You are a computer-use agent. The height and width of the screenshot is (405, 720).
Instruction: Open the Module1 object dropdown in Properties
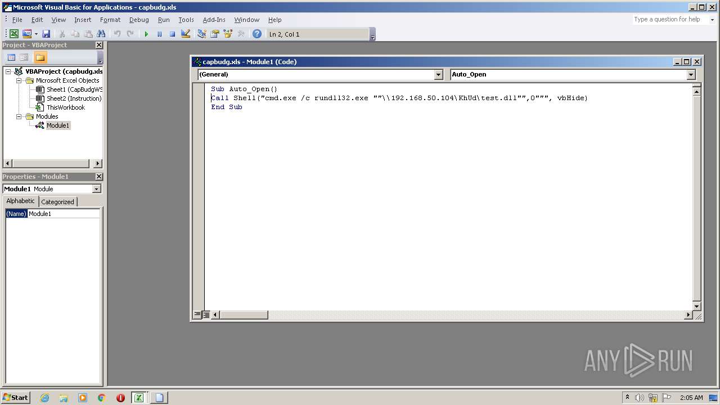(x=96, y=189)
